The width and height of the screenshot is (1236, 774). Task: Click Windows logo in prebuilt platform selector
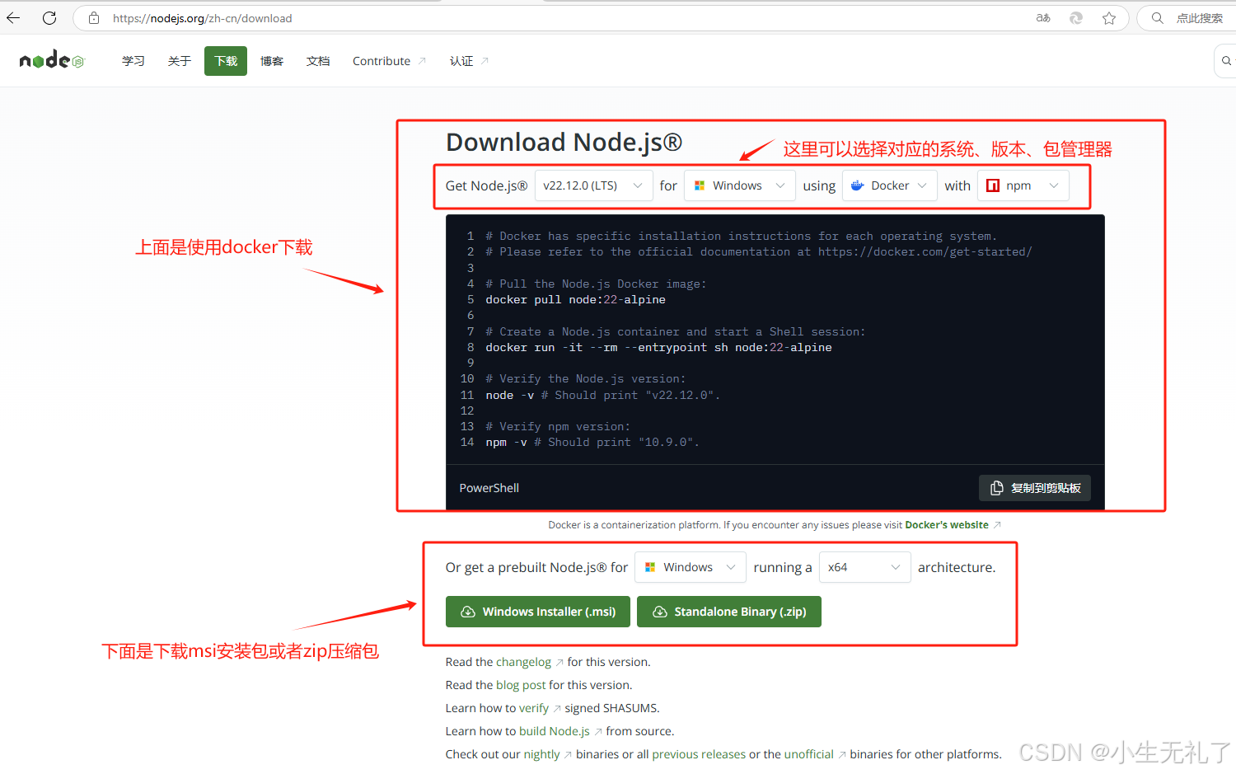pos(650,567)
